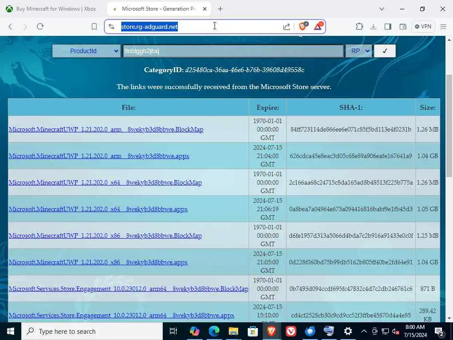Download MinecraftUWP x86 appx file link
The image size is (453, 340).
[x=98, y=262]
